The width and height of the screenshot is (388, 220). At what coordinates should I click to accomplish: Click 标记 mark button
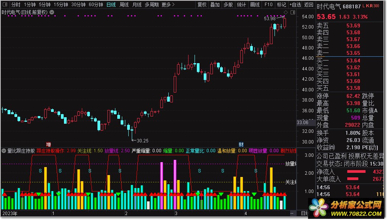pyautogui.click(x=282, y=5)
